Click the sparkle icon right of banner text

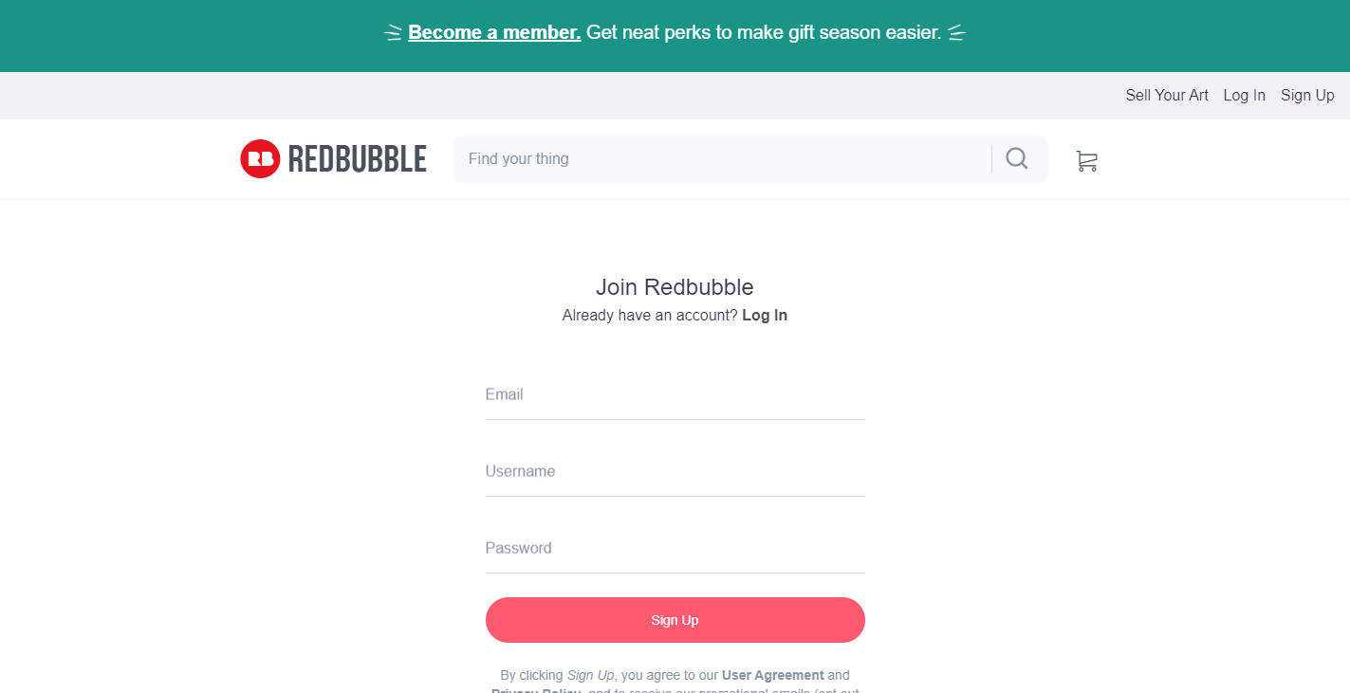pyautogui.click(x=956, y=33)
